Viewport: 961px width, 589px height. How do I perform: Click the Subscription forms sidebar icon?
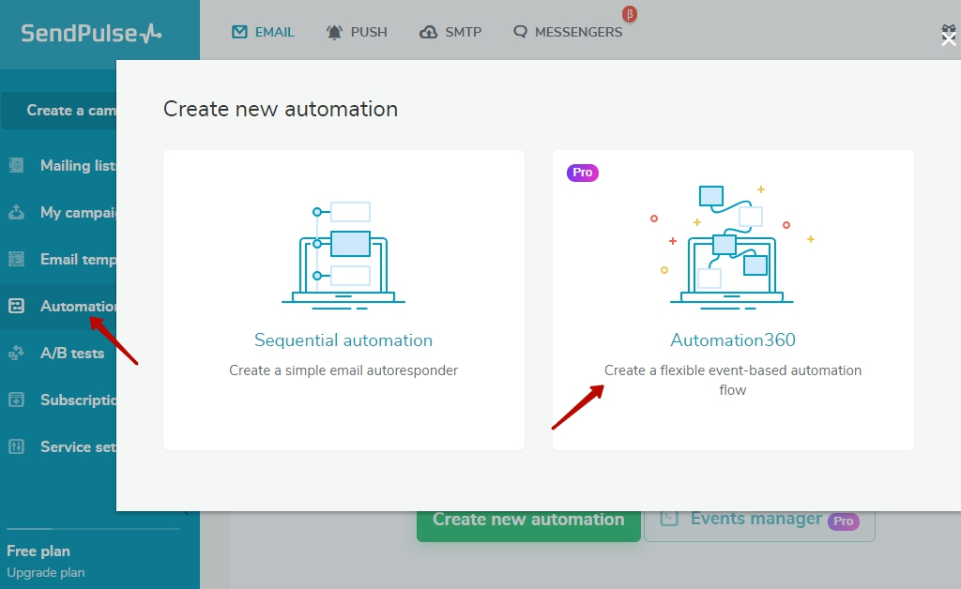coord(17,400)
